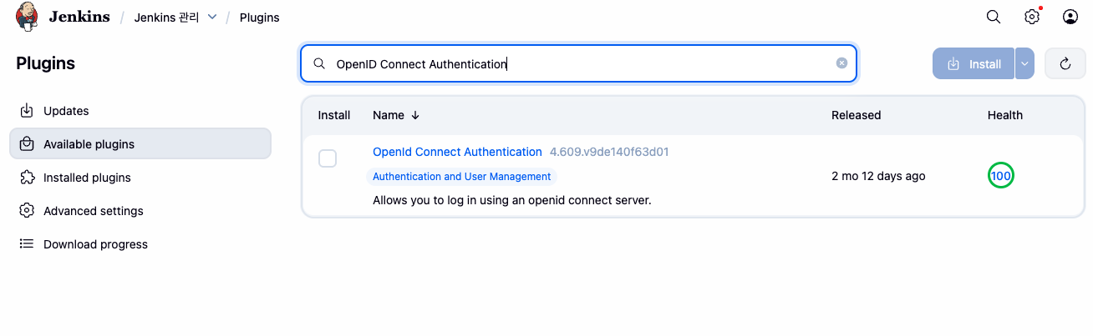The width and height of the screenshot is (1093, 336).
Task: Open the user account icon
Action: pos(1070,17)
